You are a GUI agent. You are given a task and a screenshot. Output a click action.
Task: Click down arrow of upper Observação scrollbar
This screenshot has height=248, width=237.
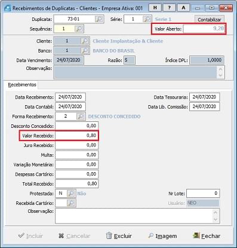click(x=220, y=75)
